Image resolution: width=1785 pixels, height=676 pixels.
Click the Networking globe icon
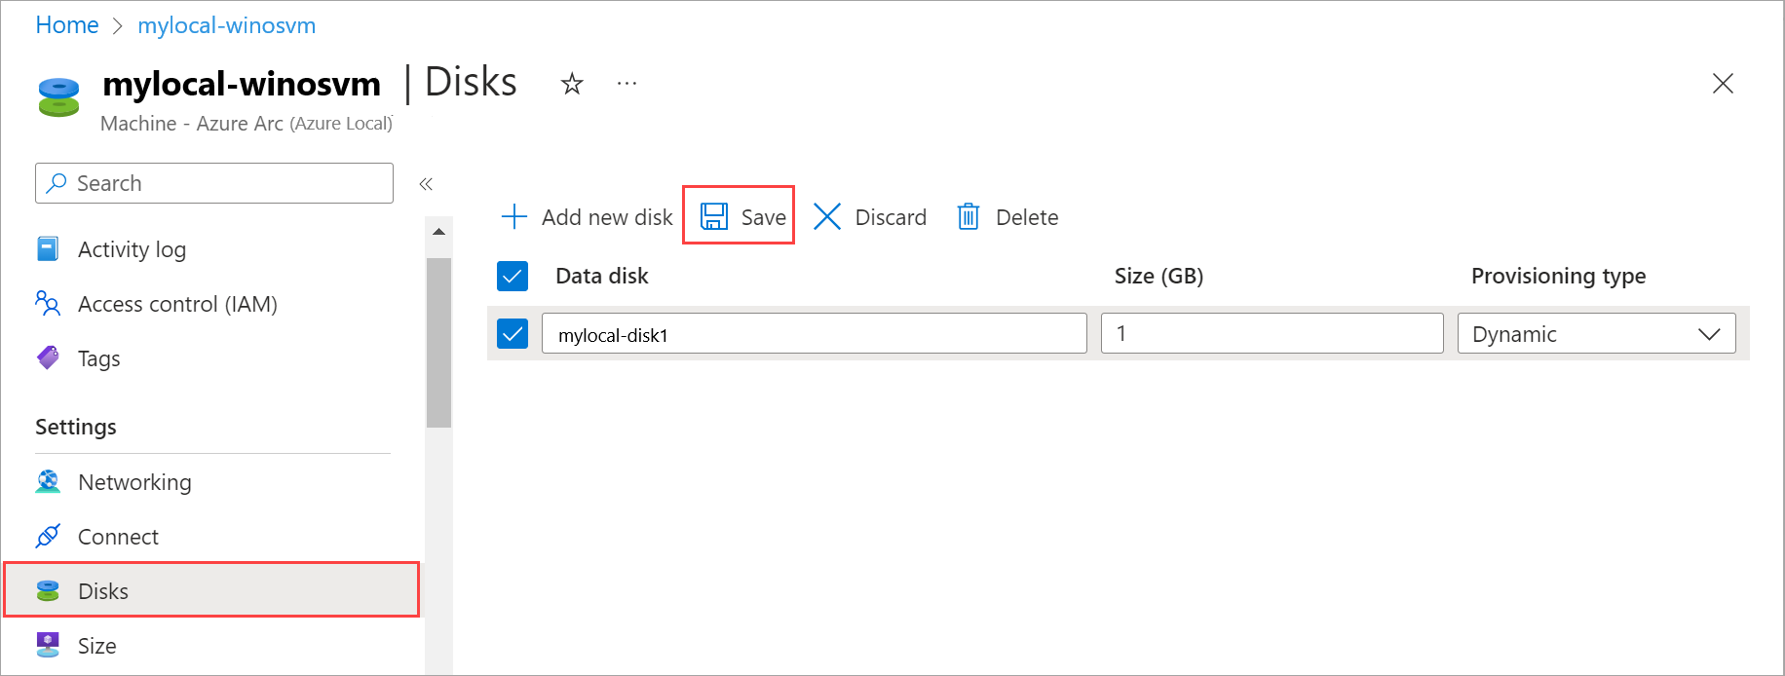click(48, 481)
